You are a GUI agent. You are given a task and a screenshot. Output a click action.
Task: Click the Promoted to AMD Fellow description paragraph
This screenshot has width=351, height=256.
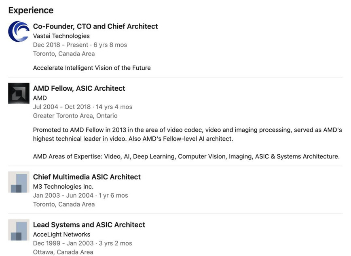(x=188, y=134)
